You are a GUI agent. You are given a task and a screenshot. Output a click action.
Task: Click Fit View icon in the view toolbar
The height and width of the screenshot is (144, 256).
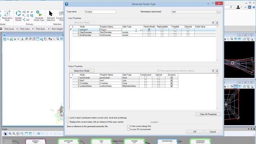[38, 39]
